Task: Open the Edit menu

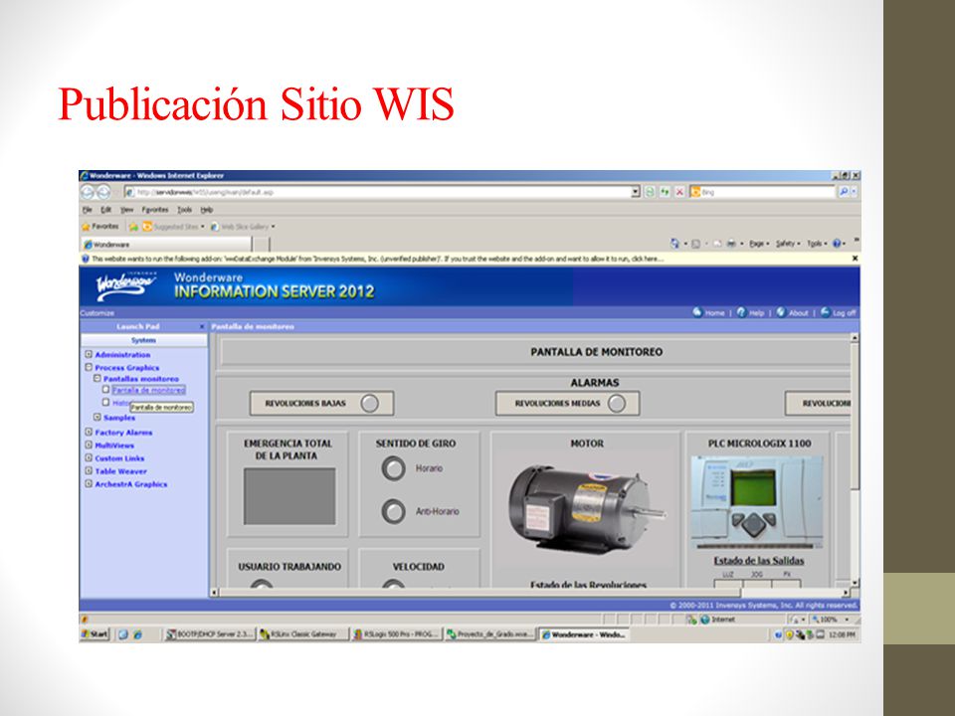Action: (x=106, y=210)
